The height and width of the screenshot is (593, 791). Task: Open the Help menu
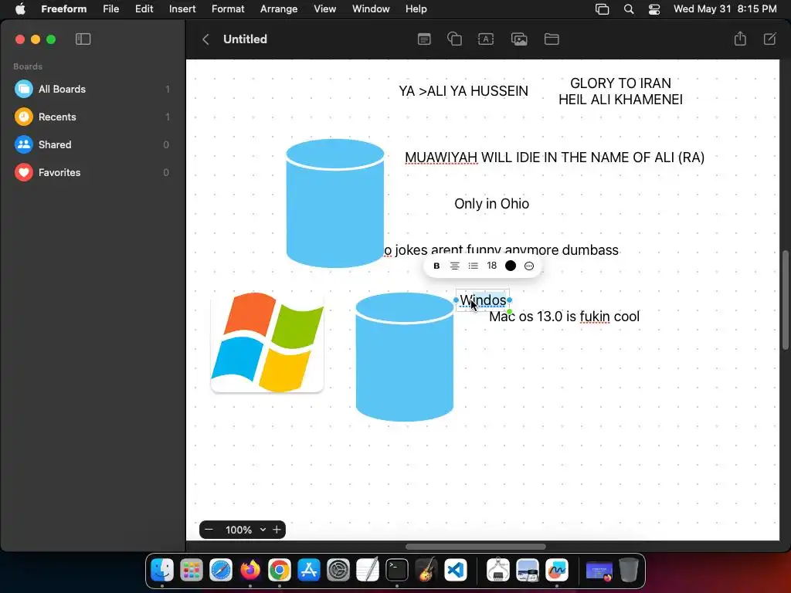coord(416,9)
